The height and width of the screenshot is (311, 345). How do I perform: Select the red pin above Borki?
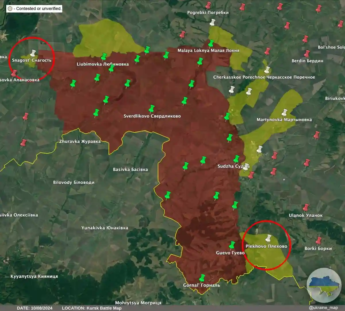point(318,240)
